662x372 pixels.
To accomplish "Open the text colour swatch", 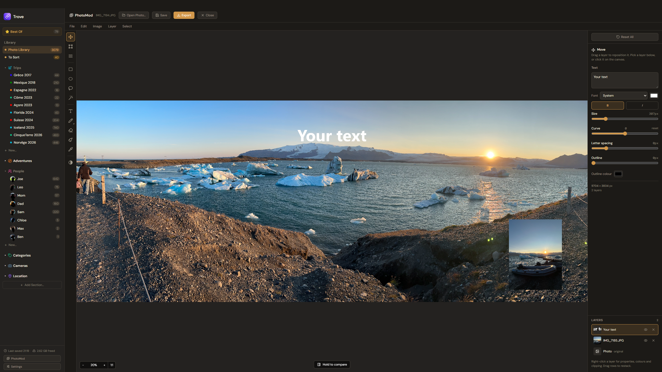I will pos(654,96).
